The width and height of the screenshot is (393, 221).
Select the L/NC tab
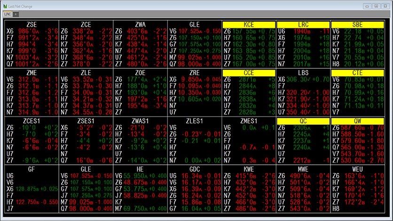click(7, 14)
